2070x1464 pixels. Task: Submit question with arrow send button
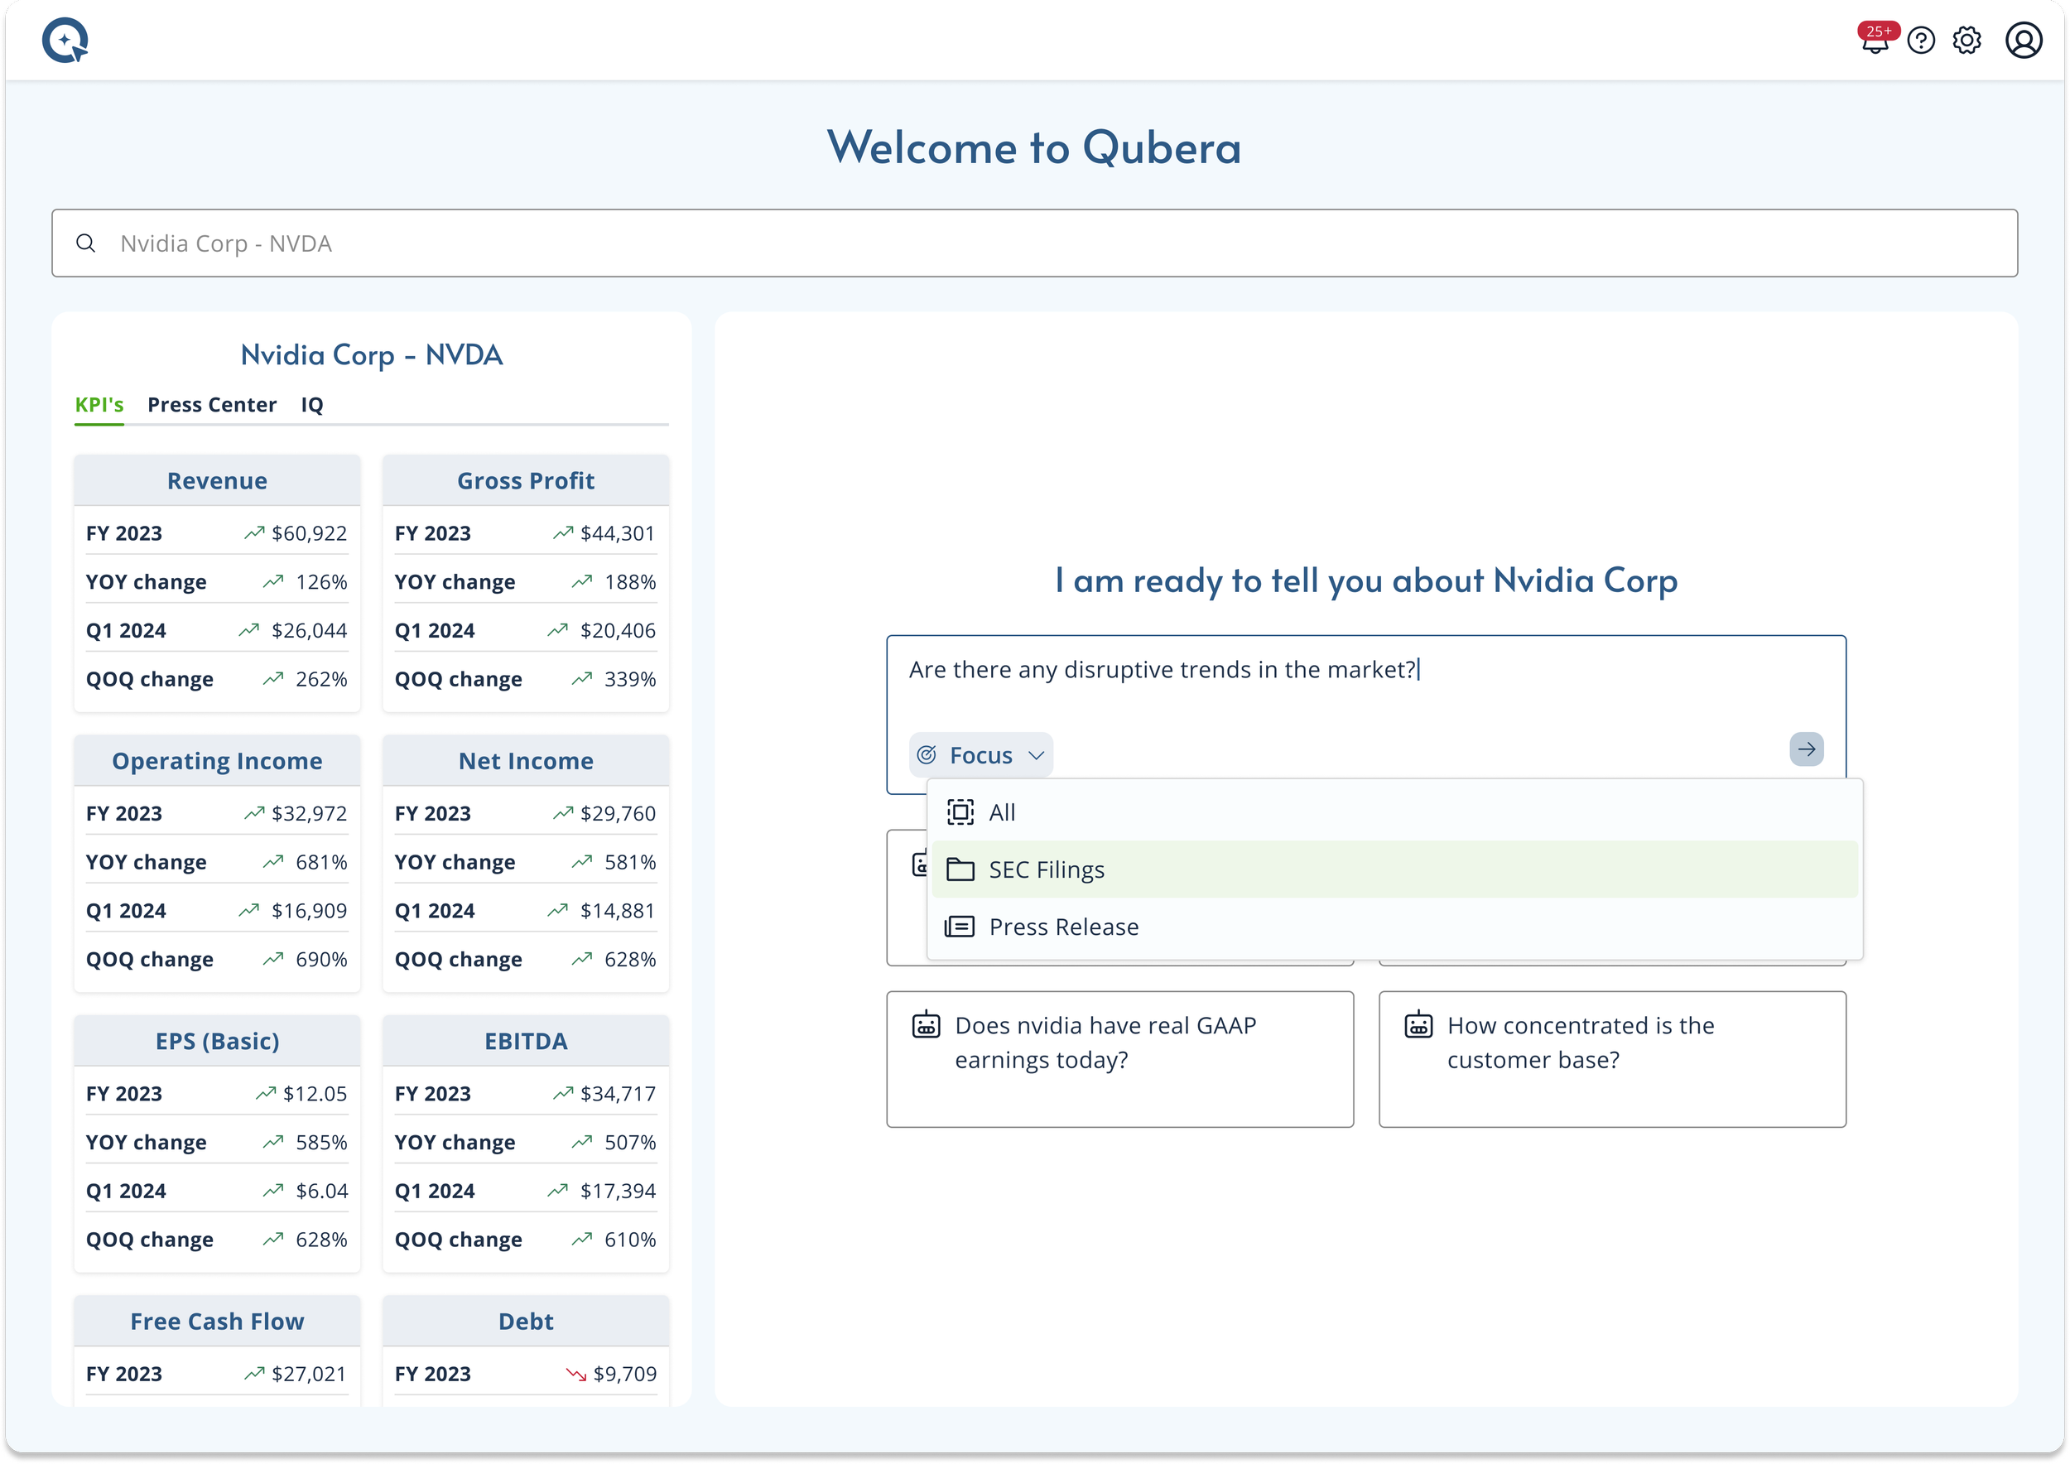coord(1806,749)
